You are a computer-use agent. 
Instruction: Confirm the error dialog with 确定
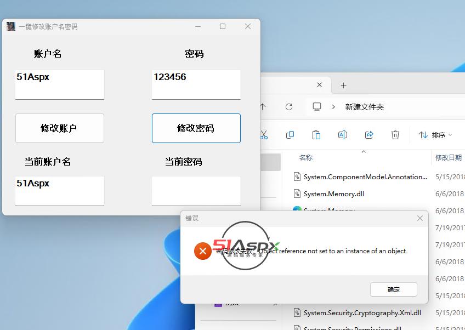394,289
